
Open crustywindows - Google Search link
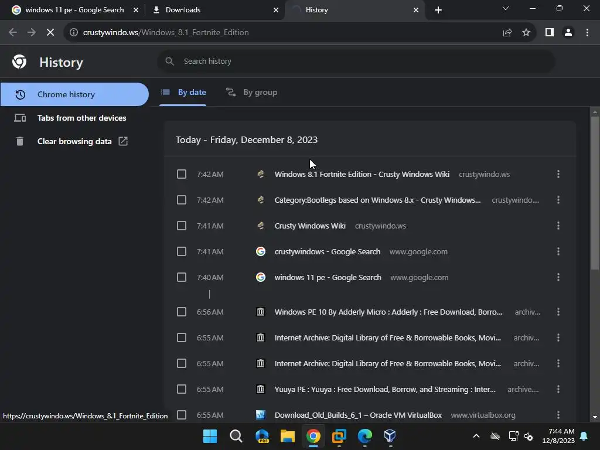[328, 251]
